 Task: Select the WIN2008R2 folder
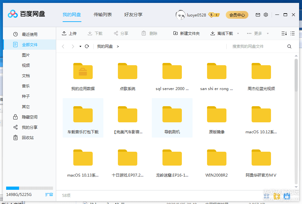[217, 161]
